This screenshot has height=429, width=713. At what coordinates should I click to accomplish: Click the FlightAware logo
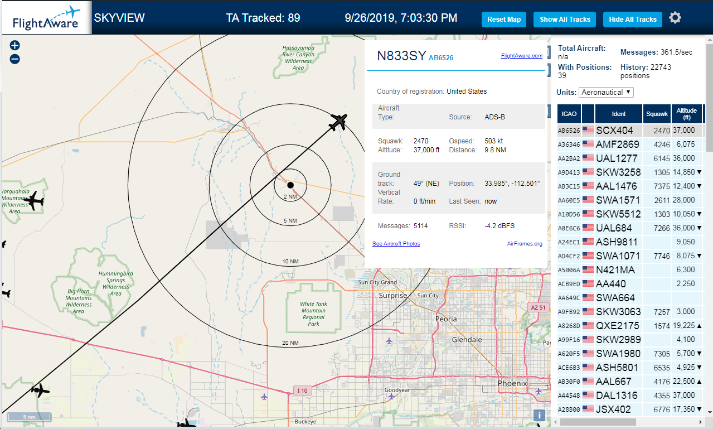[x=46, y=18]
